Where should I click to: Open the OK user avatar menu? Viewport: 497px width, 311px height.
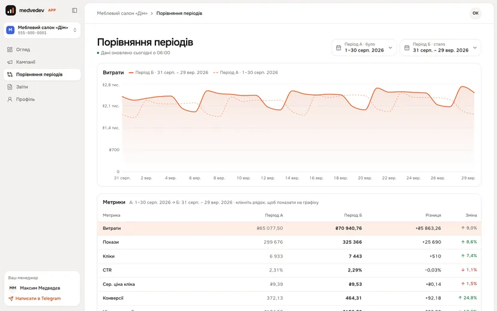coord(475,13)
